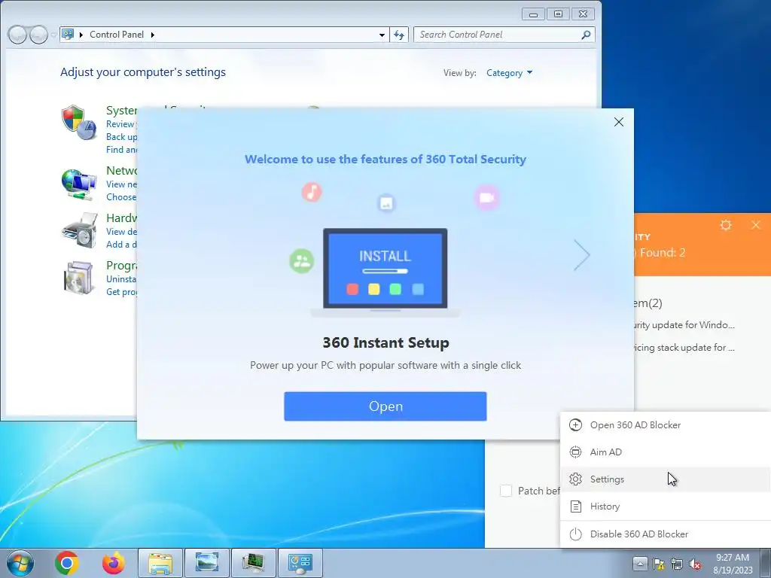Click the document icon beside History
The height and width of the screenshot is (578, 771).
click(x=575, y=507)
